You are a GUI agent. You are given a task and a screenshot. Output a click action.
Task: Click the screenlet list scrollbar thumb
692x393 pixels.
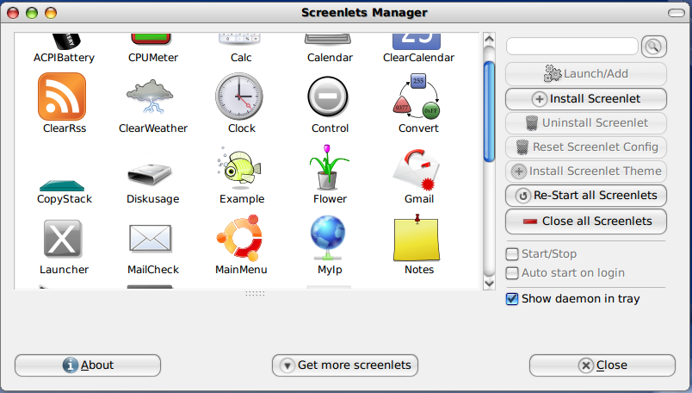click(489, 112)
